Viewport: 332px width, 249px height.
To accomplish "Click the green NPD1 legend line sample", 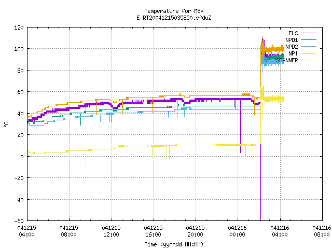I will click(x=309, y=40).
